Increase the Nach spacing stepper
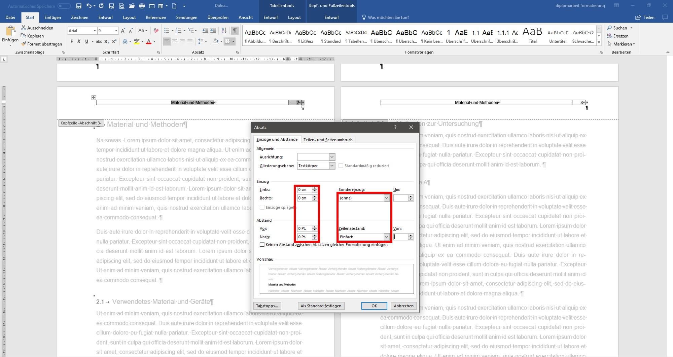The image size is (673, 357). (x=315, y=235)
